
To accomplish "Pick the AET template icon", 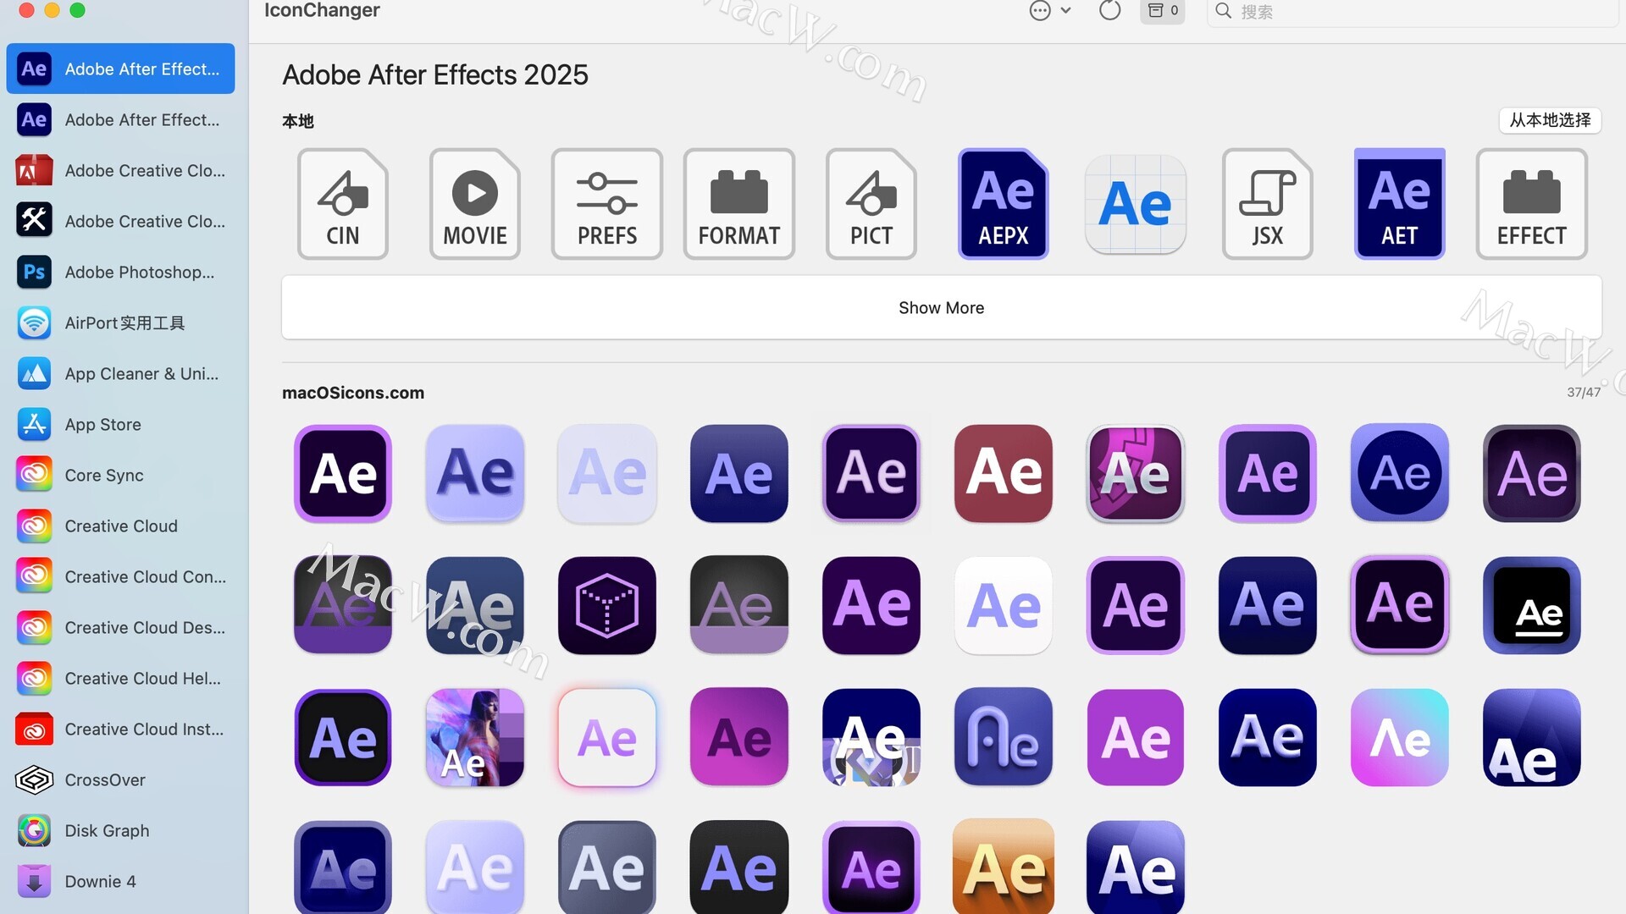I will point(1400,204).
